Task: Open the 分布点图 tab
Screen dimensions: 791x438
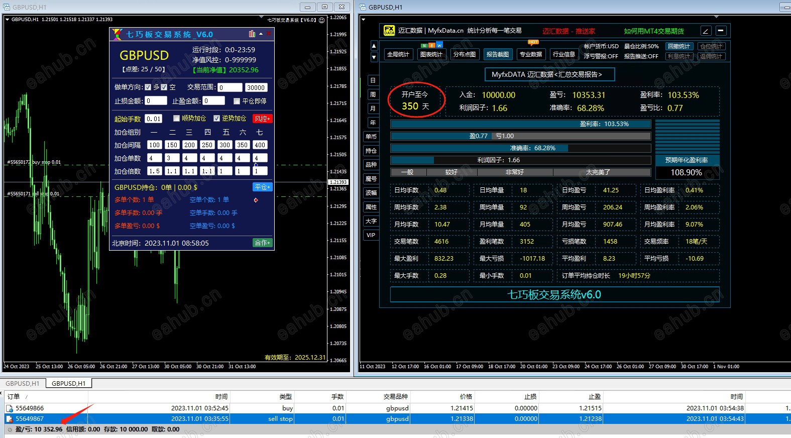Action: 465,54
